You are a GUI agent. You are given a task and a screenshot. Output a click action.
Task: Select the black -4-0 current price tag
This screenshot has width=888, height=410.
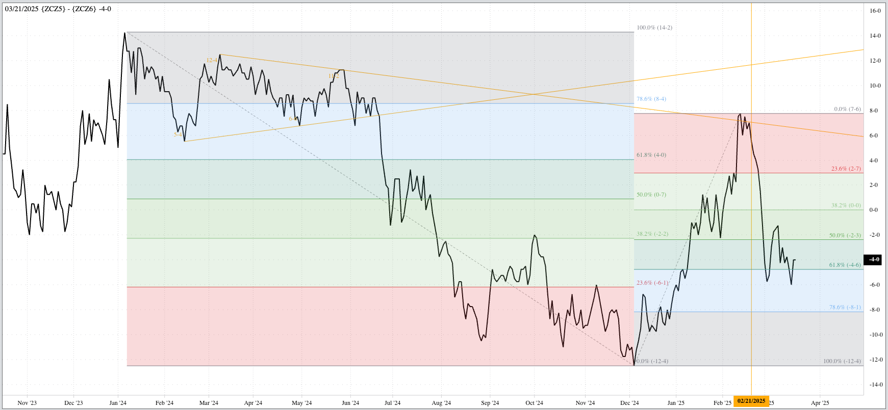click(x=874, y=259)
